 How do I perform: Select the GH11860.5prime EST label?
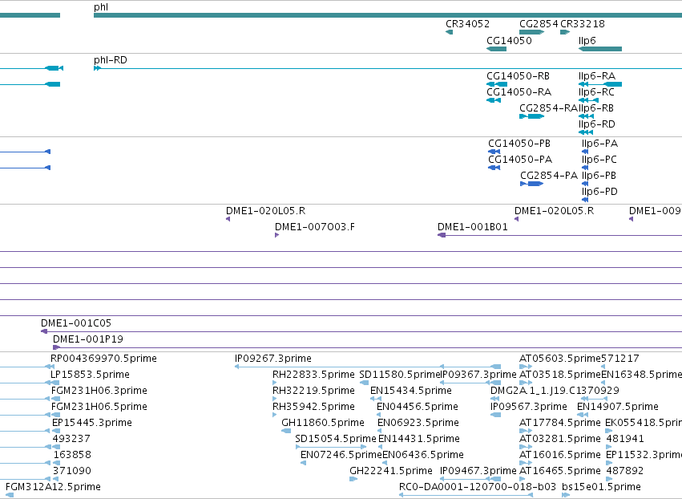(323, 424)
